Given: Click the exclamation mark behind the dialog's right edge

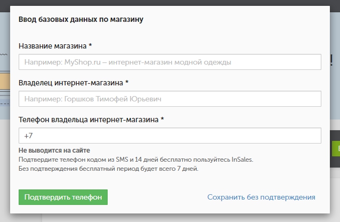Looking at the screenshot, I should [x=331, y=60].
